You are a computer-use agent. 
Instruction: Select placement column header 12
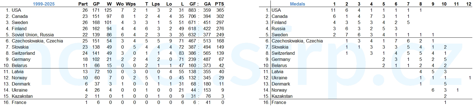tap(469, 4)
